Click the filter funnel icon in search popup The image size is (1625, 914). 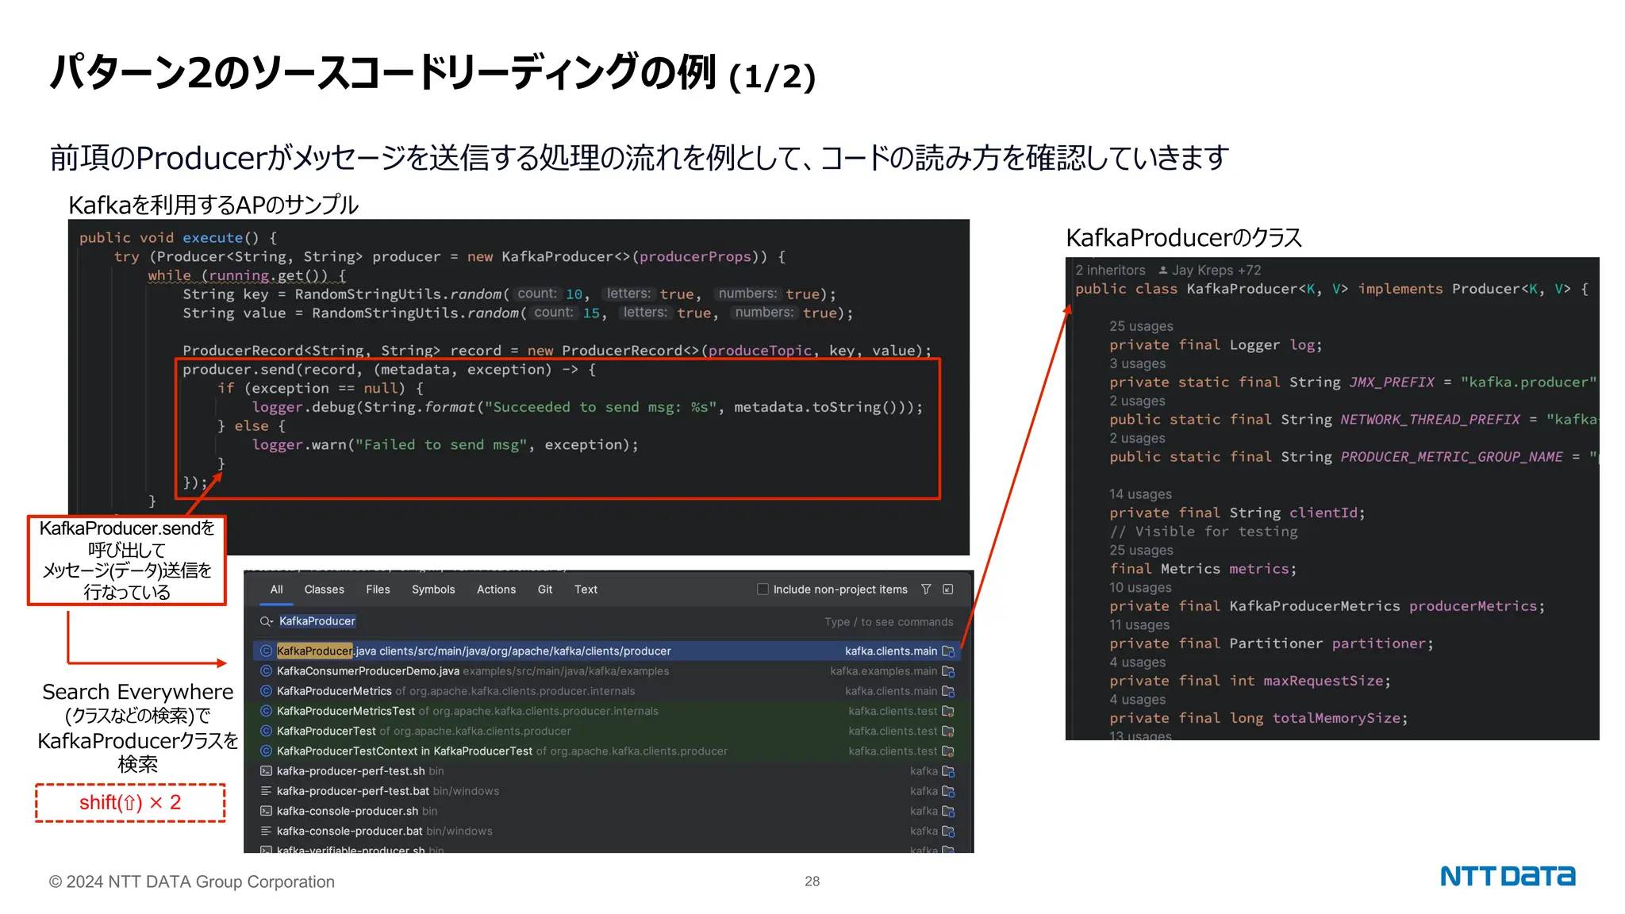926,589
